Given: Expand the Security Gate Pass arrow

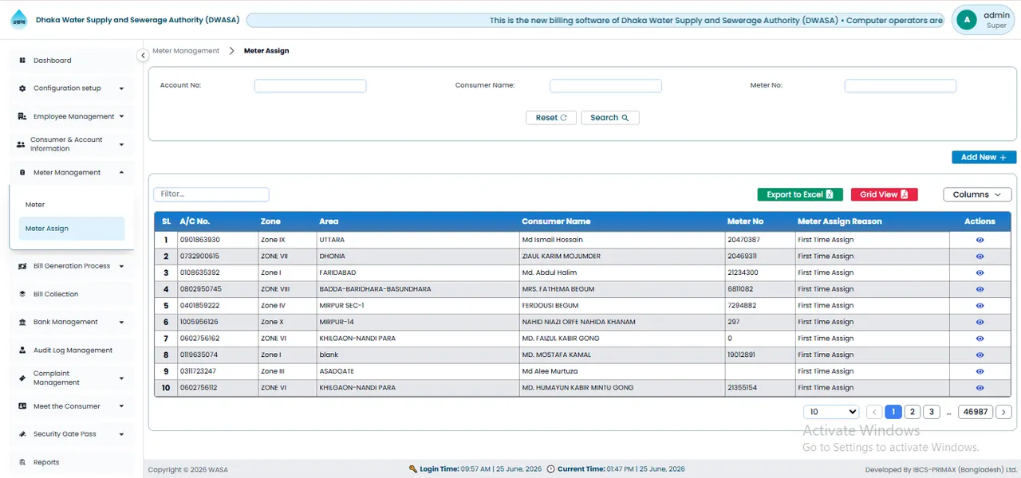Looking at the screenshot, I should click(121, 434).
